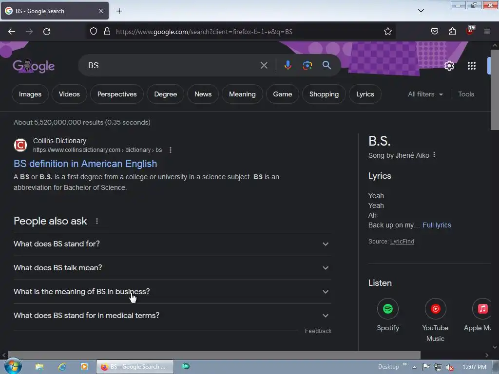Bookmark this page with the star icon
Image resolution: width=499 pixels, height=374 pixels.
[x=387, y=31]
